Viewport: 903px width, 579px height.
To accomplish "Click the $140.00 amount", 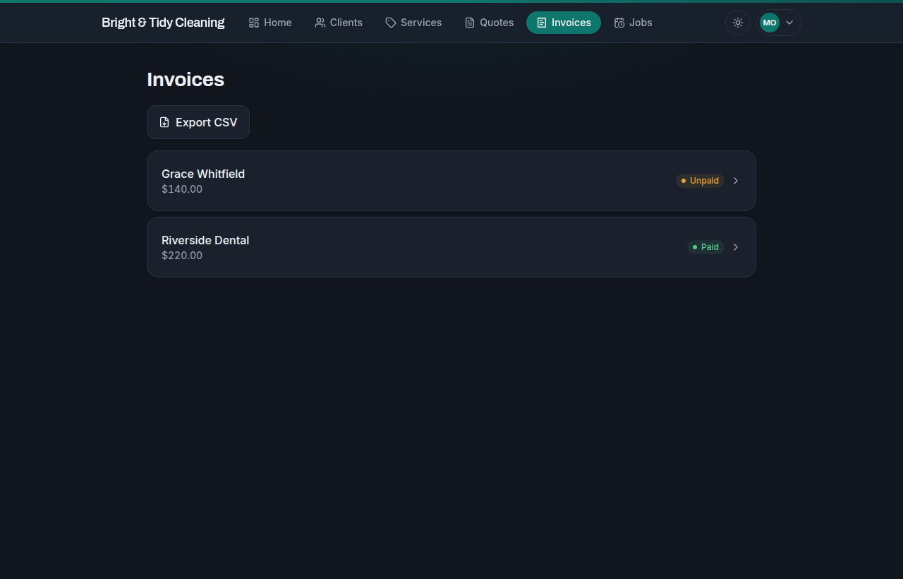I will pyautogui.click(x=182, y=189).
